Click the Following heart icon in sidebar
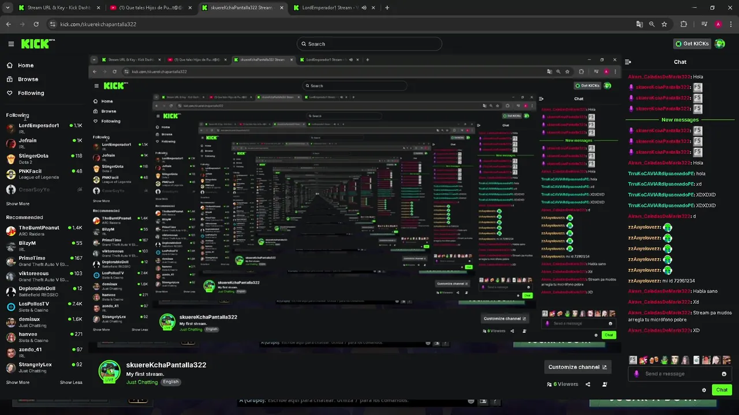Screen dimensions: 739x415 click(x=10, y=93)
